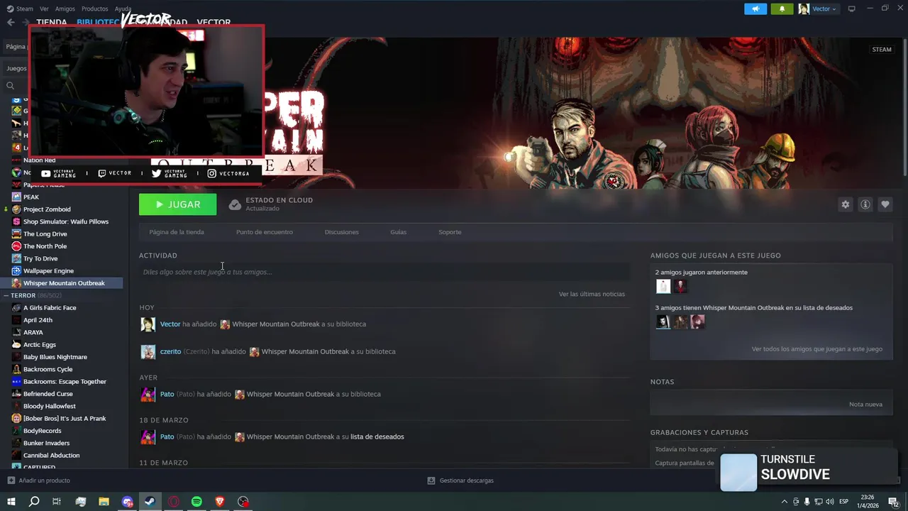Screen dimensions: 908x511
Task: Select Wallpaper Engine in library
Action: (48, 271)
